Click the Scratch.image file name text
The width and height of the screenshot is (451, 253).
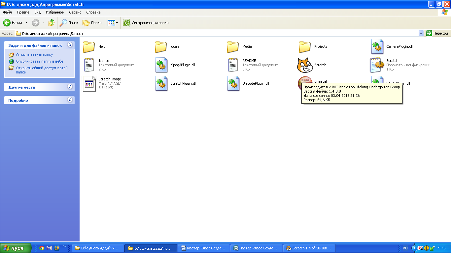point(110,79)
